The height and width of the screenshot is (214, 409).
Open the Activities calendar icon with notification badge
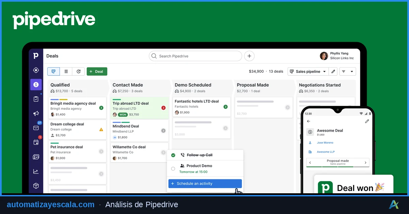click(36, 142)
